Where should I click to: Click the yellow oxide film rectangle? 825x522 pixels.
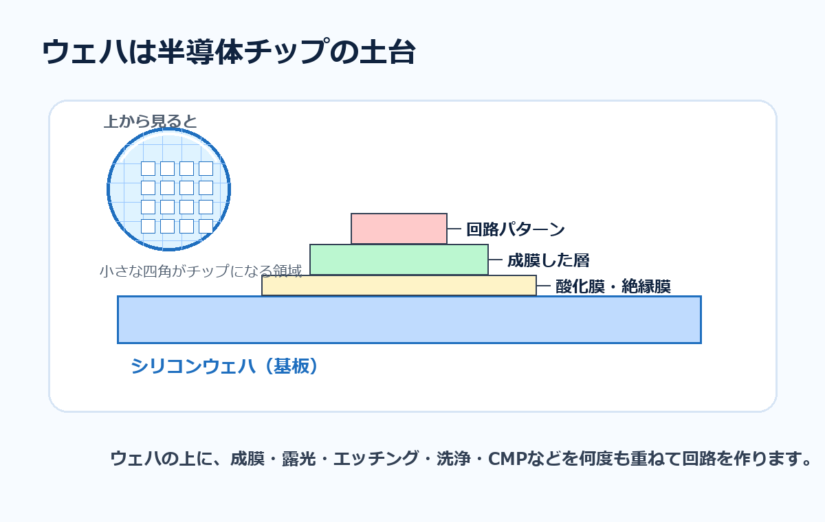pos(399,285)
